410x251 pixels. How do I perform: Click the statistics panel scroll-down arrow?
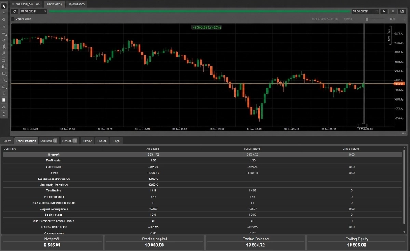pyautogui.click(x=405, y=232)
